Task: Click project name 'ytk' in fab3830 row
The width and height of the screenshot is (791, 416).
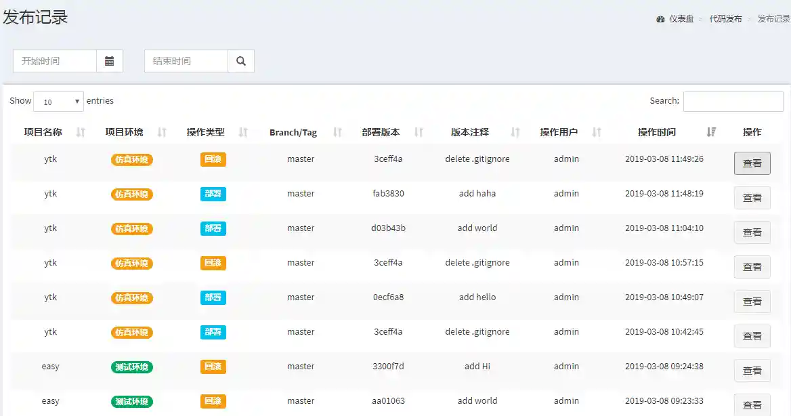Action: coord(50,193)
